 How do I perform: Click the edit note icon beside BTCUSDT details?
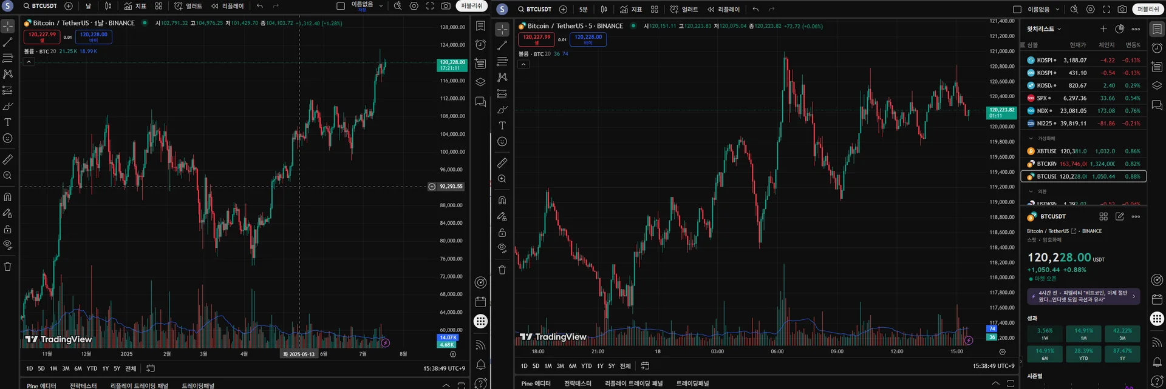pos(1120,216)
